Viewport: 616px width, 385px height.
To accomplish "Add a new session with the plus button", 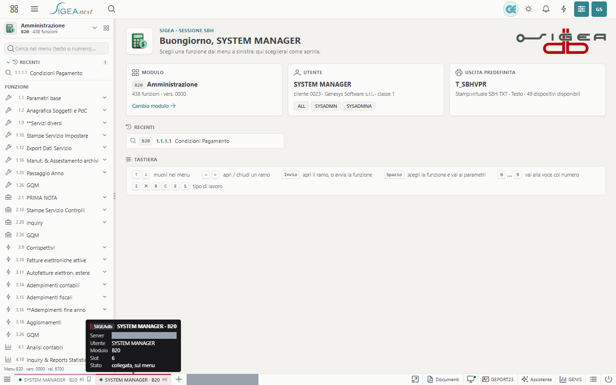I will click(179, 380).
